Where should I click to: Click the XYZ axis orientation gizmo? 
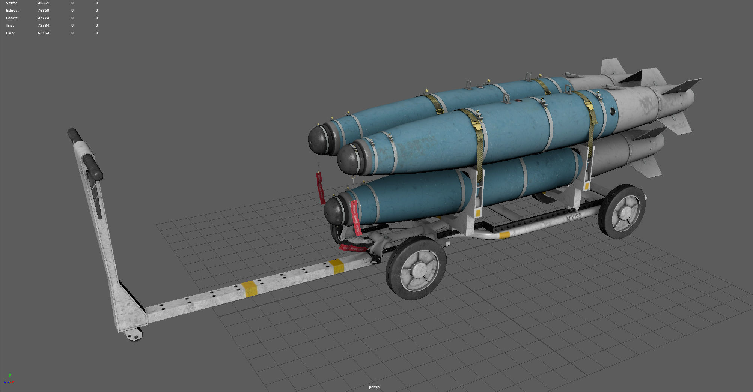9,379
